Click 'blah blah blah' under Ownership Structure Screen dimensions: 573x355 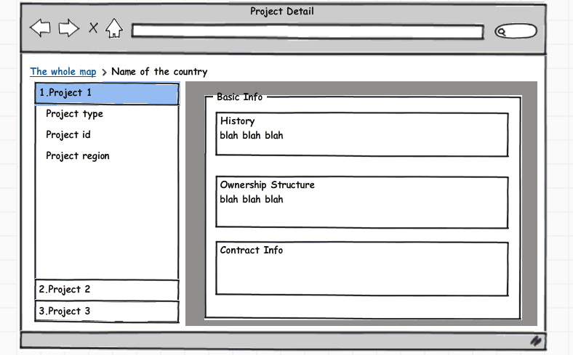tap(252, 200)
